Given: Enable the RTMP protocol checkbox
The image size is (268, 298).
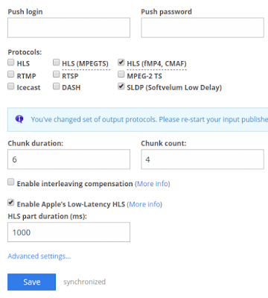Looking at the screenshot, I should (11, 74).
